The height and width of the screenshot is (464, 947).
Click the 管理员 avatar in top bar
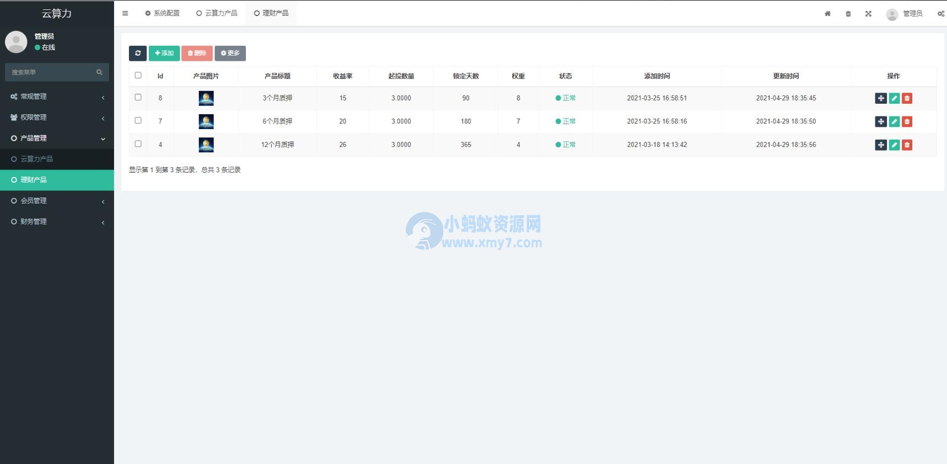tap(892, 14)
